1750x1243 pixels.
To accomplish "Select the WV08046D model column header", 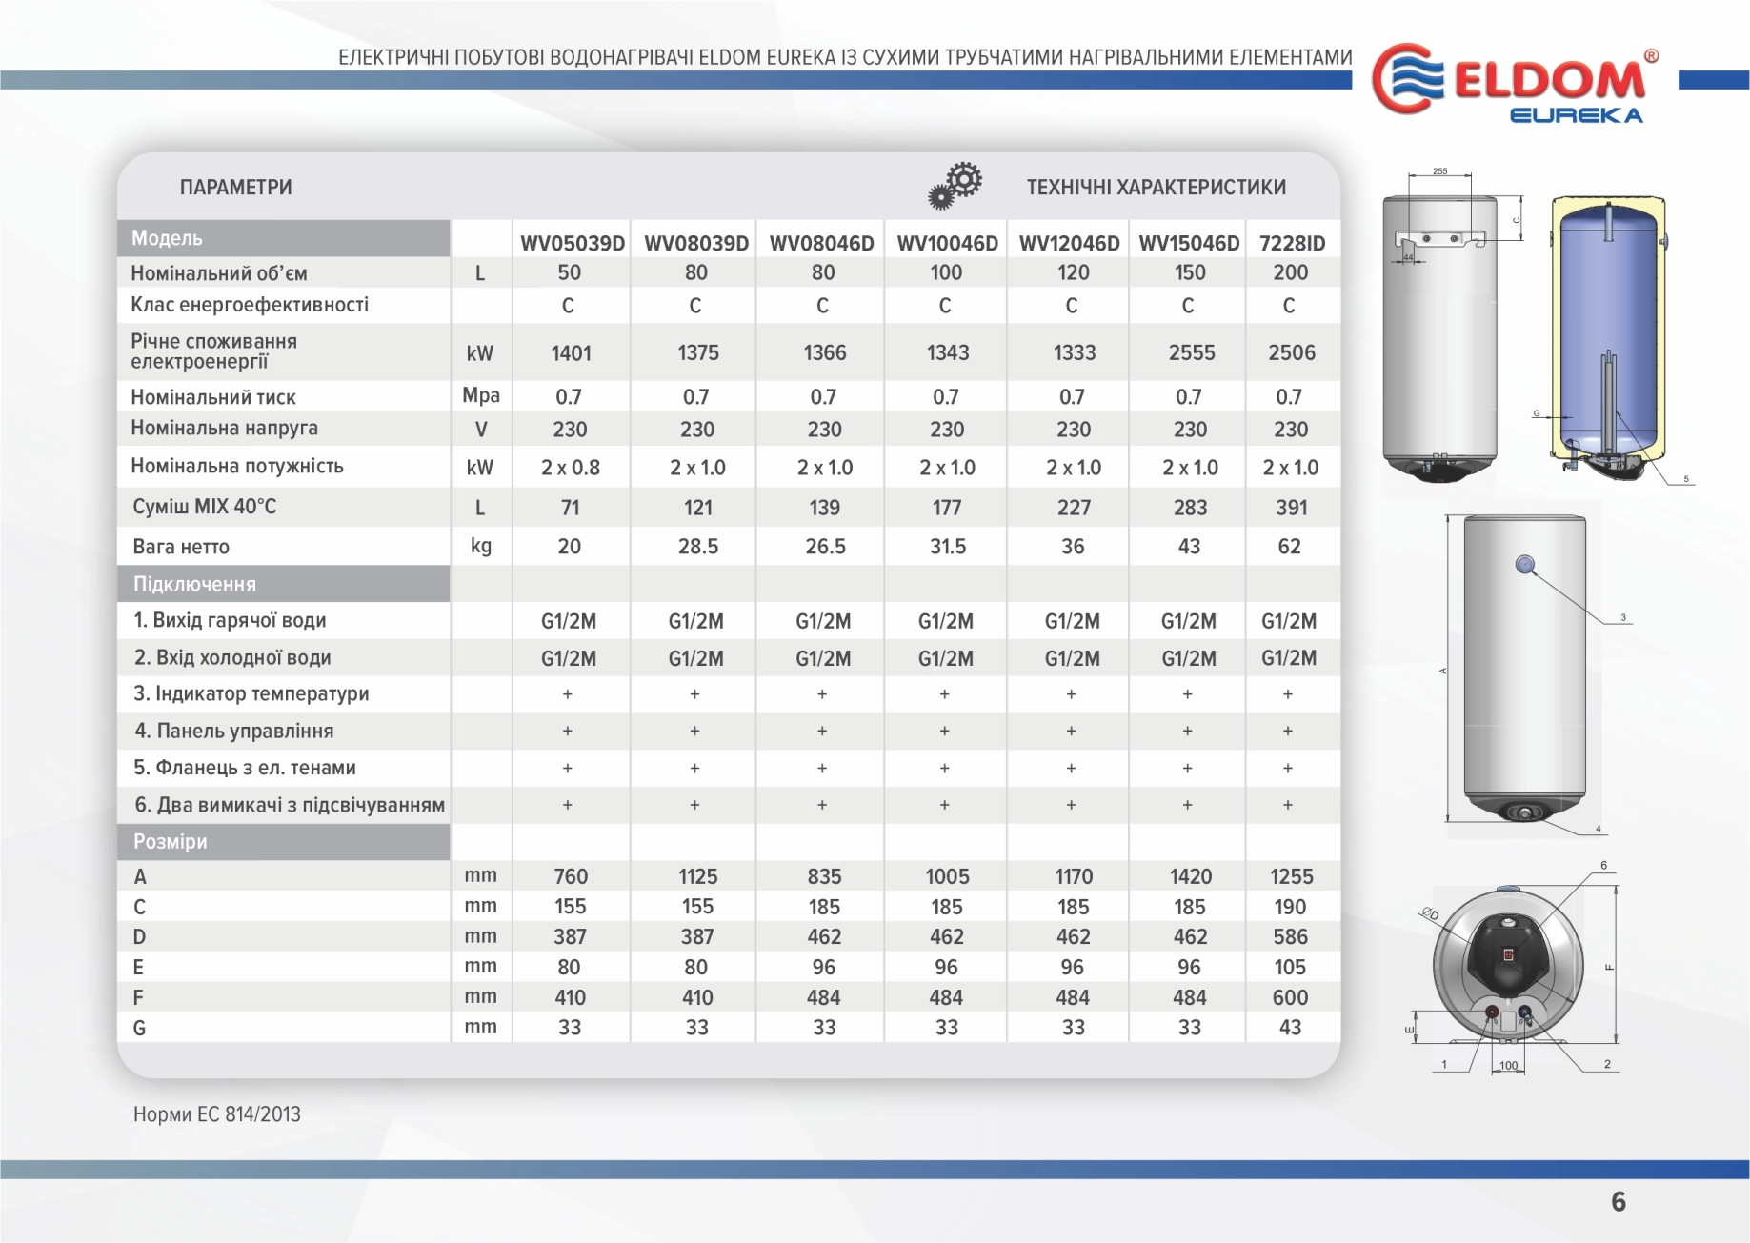I will (822, 243).
